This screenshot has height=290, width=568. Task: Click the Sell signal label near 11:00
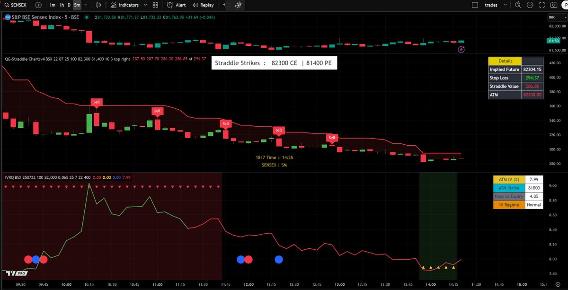[157, 111]
